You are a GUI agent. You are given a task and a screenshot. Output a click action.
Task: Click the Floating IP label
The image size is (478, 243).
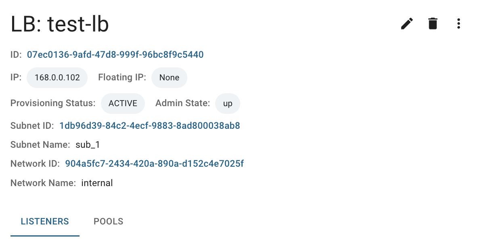point(122,78)
